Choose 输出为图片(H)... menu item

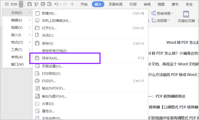click(x=90, y=97)
